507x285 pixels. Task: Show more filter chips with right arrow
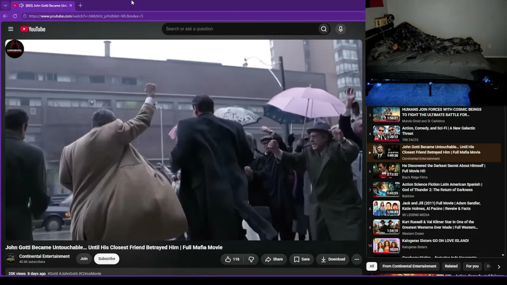[x=499, y=267]
